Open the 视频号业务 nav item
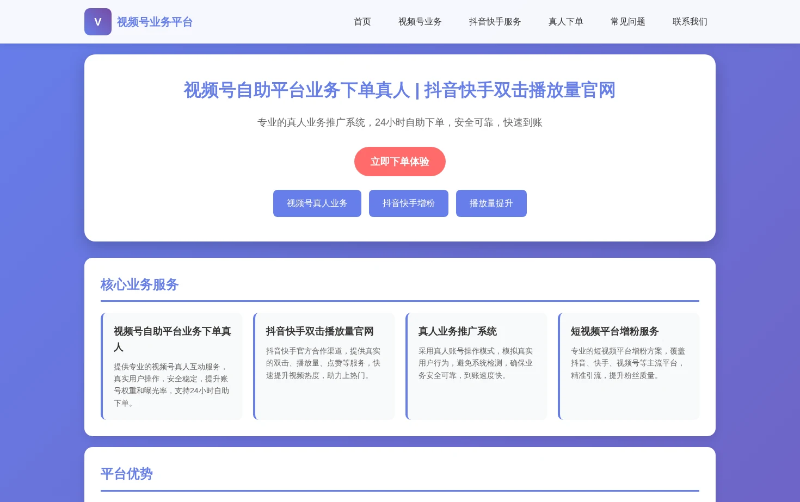The width and height of the screenshot is (800, 502). tap(420, 22)
